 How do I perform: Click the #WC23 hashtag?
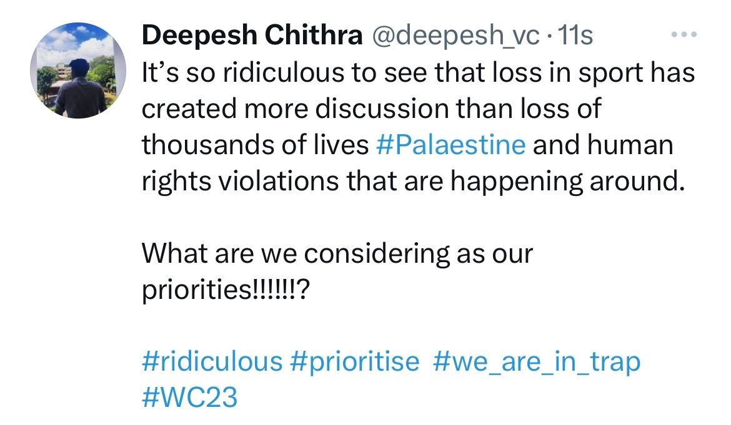click(190, 398)
